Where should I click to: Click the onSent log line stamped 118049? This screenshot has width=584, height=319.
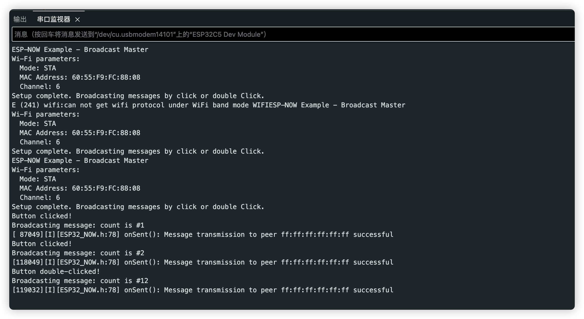(203, 262)
